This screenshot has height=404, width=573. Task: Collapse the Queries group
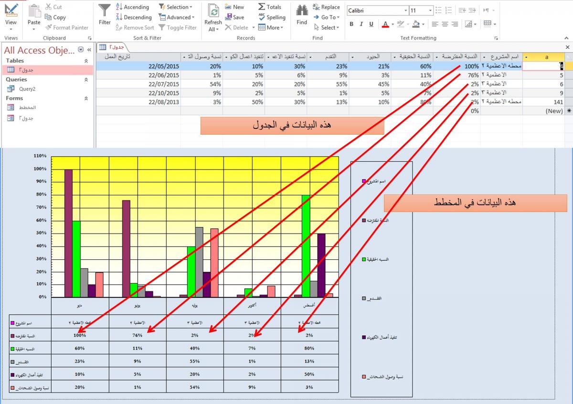pos(86,79)
